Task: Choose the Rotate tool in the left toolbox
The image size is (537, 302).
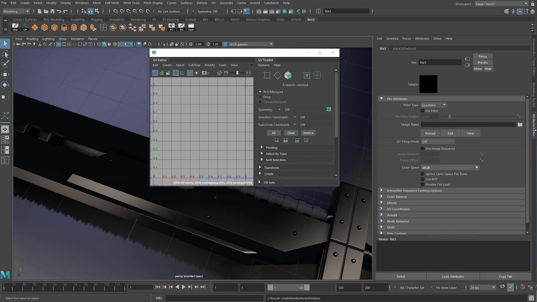Action: pos(5,85)
